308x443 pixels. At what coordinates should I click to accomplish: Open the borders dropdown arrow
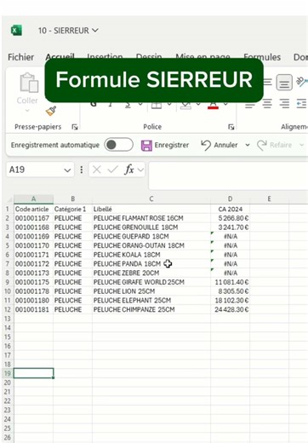tap(169, 104)
